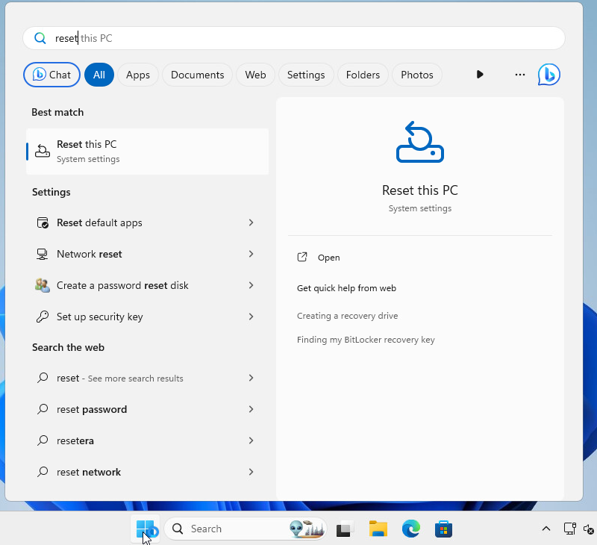Click the search icon beside resetera
The height and width of the screenshot is (545, 597).
pos(43,440)
